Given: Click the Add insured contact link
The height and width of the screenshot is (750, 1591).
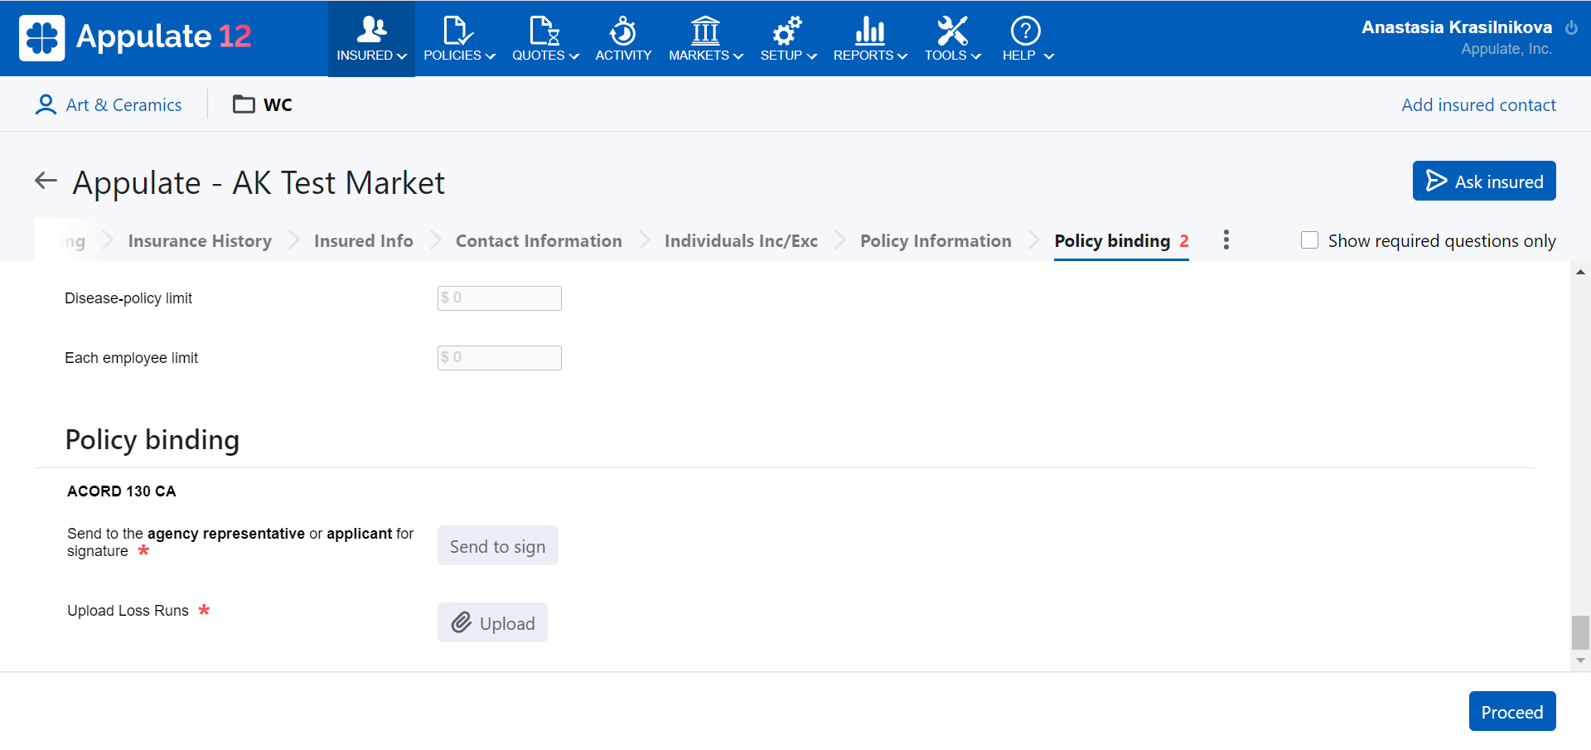Looking at the screenshot, I should coord(1478,105).
